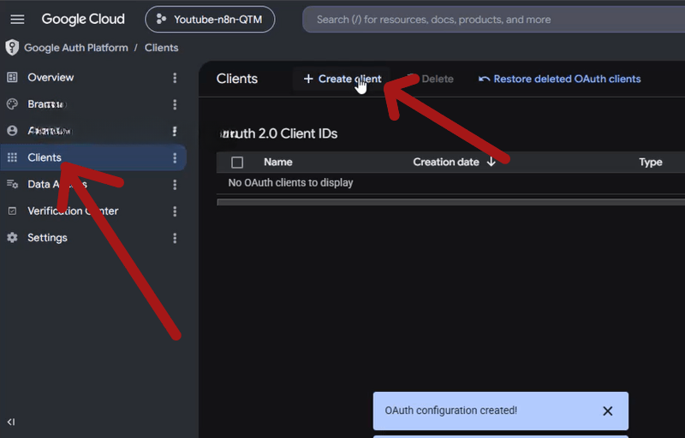Image resolution: width=685 pixels, height=438 pixels.
Task: Open the Youtube-n8n-QTM project picker
Action: (x=210, y=20)
